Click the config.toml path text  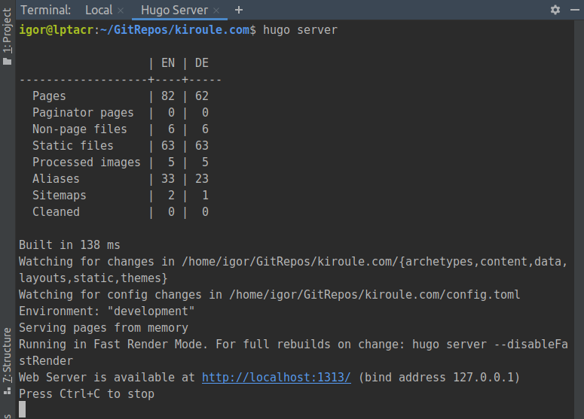(x=375, y=295)
